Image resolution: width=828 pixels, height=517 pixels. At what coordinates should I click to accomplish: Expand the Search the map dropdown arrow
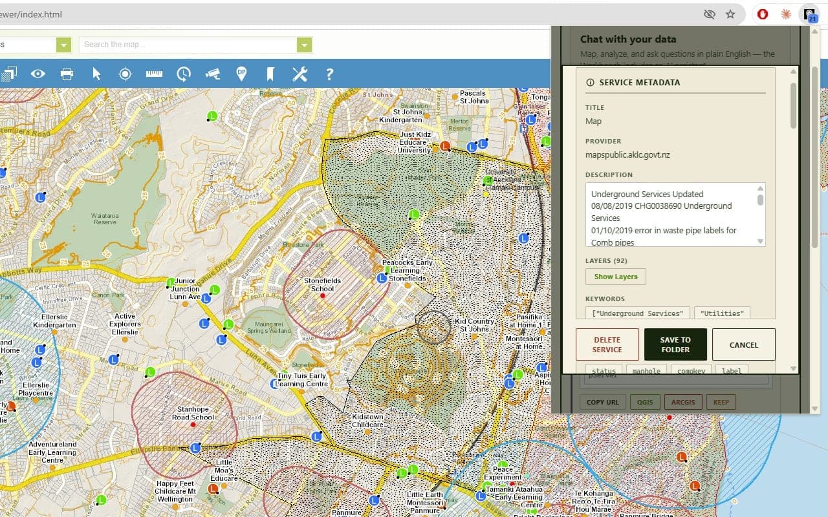coord(304,45)
